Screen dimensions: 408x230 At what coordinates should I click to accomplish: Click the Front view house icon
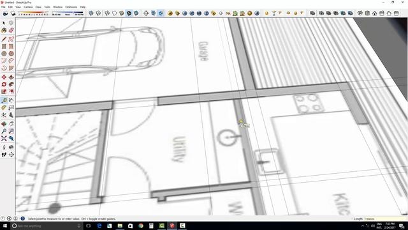(375, 13)
